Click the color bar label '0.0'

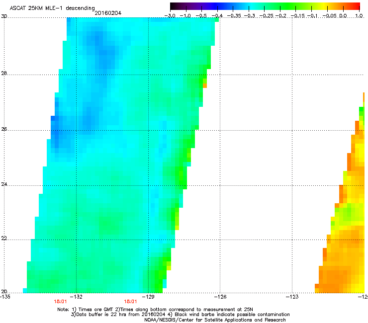click(x=343, y=16)
